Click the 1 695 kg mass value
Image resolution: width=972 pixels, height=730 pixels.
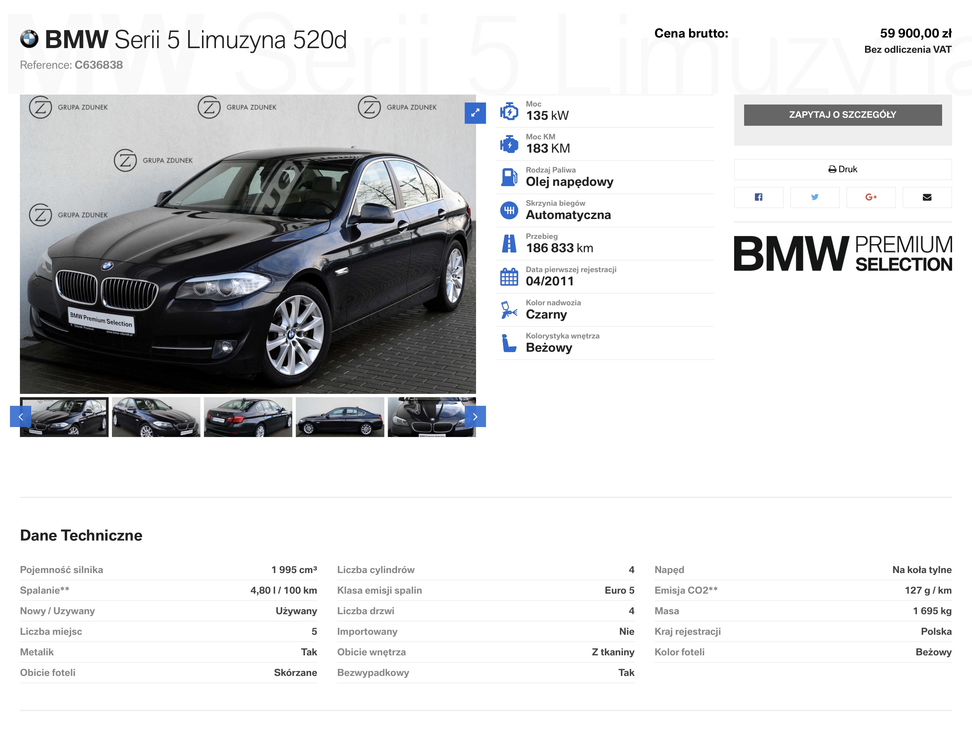pos(932,611)
